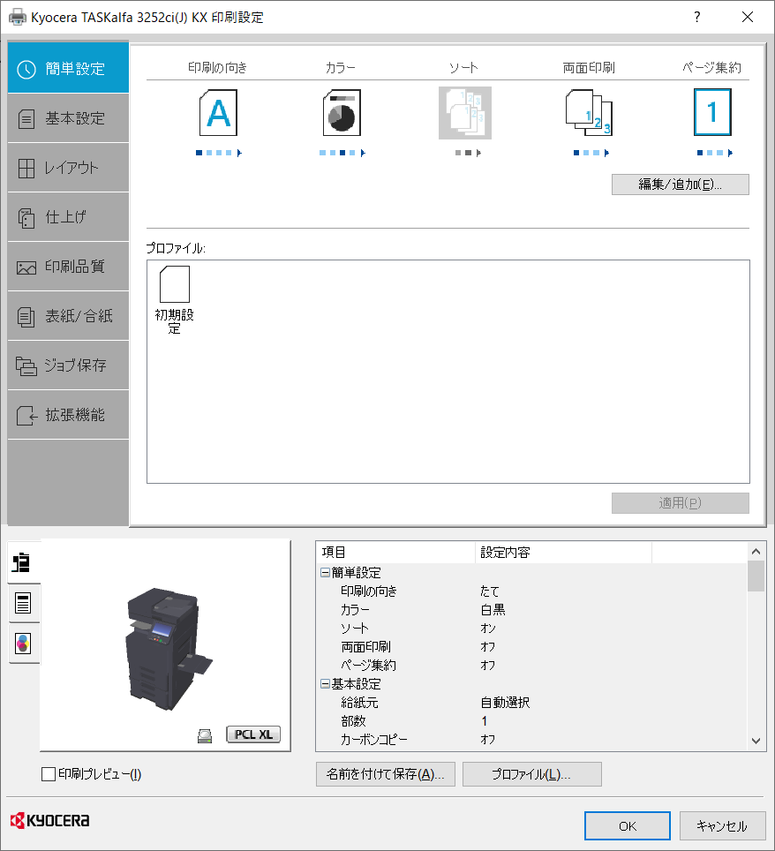Image resolution: width=775 pixels, height=851 pixels.
Task: Switch to the 仕上げ tab
Action: [x=68, y=217]
